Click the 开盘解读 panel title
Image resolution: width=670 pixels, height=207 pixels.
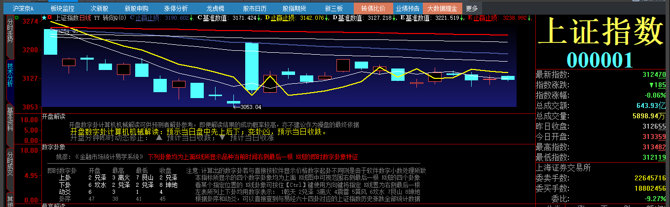(x=54, y=117)
